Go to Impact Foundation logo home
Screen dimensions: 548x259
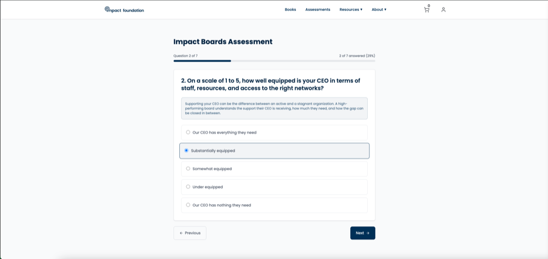124,10
